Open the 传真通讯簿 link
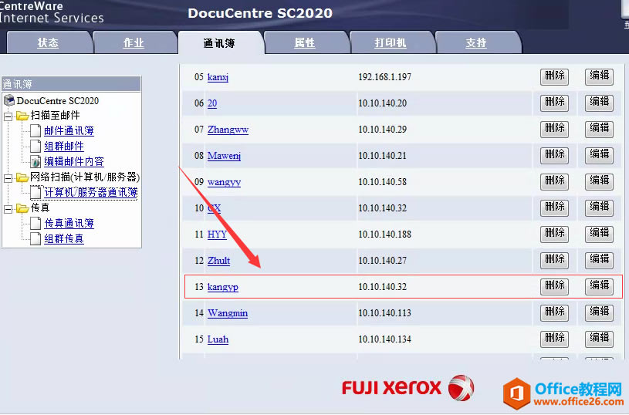629x415 pixels. (69, 224)
